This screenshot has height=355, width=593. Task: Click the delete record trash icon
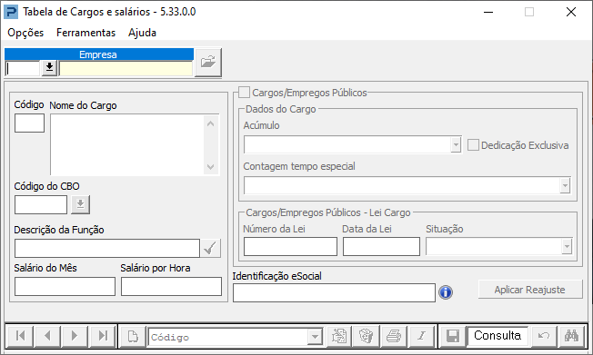tap(367, 336)
